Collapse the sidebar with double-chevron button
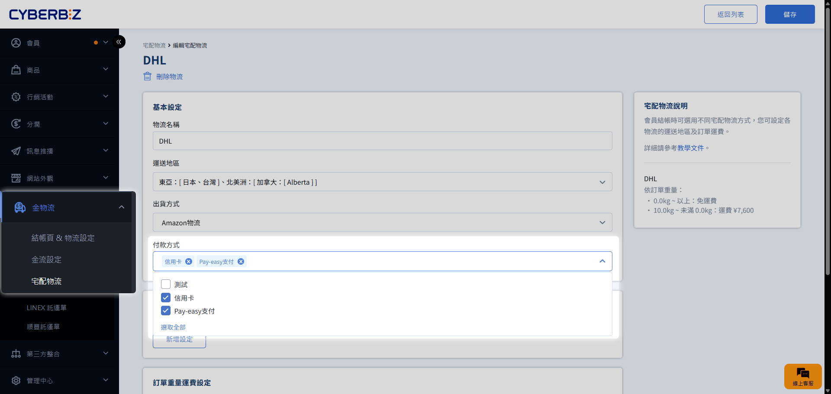The image size is (831, 394). [x=119, y=42]
